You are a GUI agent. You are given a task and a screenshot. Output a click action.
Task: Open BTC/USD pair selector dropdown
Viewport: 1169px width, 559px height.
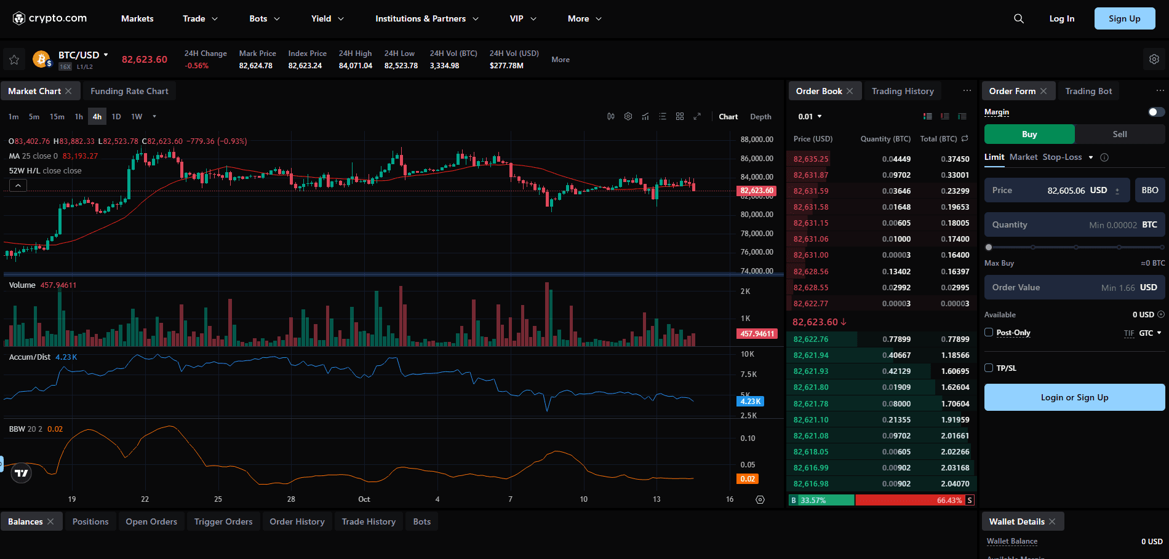coord(83,55)
